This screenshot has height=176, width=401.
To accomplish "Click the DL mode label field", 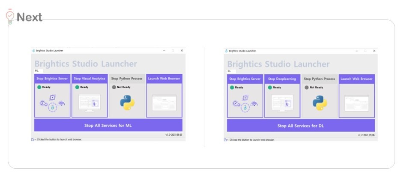I will tap(231, 71).
